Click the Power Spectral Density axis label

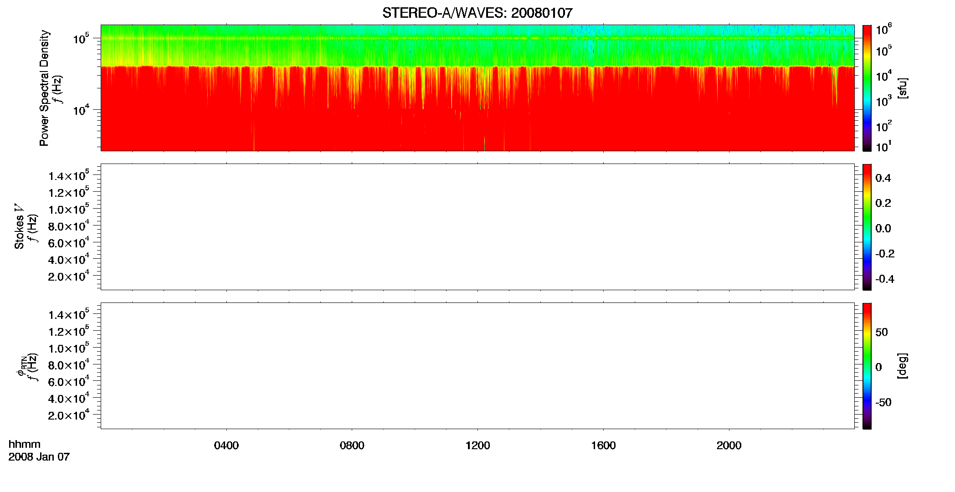44,88
